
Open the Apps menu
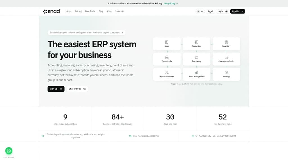pyautogui.click(x=69, y=11)
